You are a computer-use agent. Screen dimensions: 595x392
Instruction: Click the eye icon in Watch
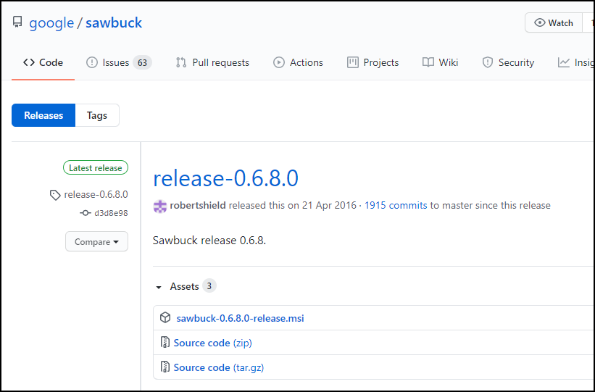click(540, 22)
